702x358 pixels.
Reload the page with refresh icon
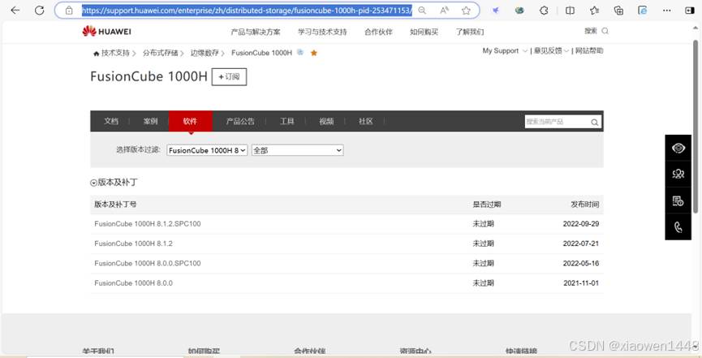point(40,11)
